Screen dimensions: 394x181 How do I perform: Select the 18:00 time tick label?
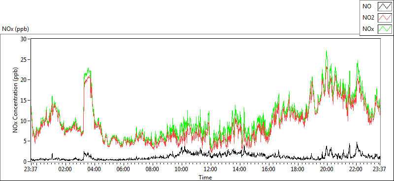[x=298, y=169]
